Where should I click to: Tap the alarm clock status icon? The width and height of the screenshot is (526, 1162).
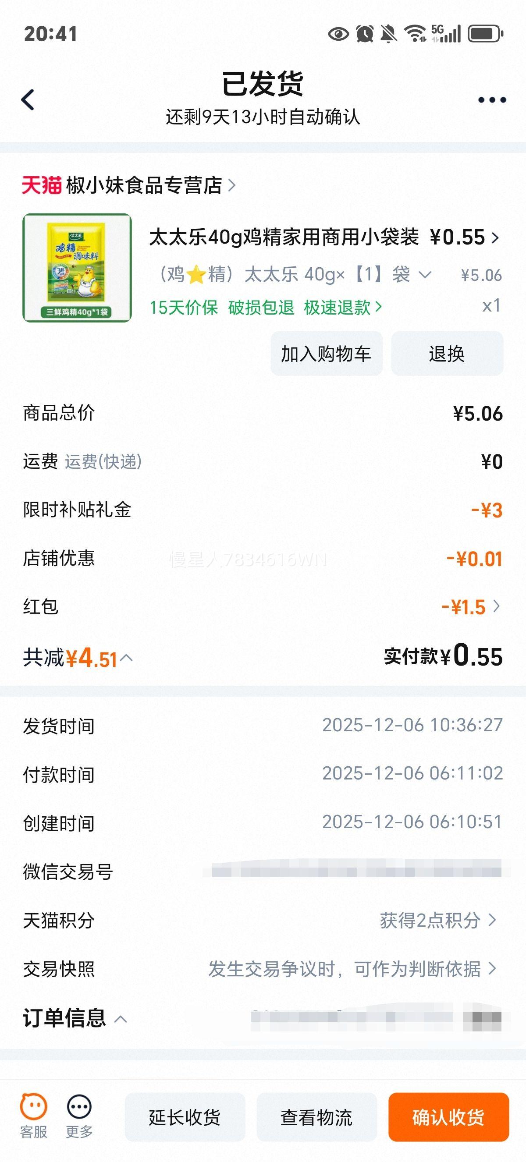[x=365, y=34]
